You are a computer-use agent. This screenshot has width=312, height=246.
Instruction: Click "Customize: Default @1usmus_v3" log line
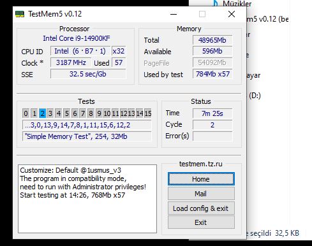[70, 170]
